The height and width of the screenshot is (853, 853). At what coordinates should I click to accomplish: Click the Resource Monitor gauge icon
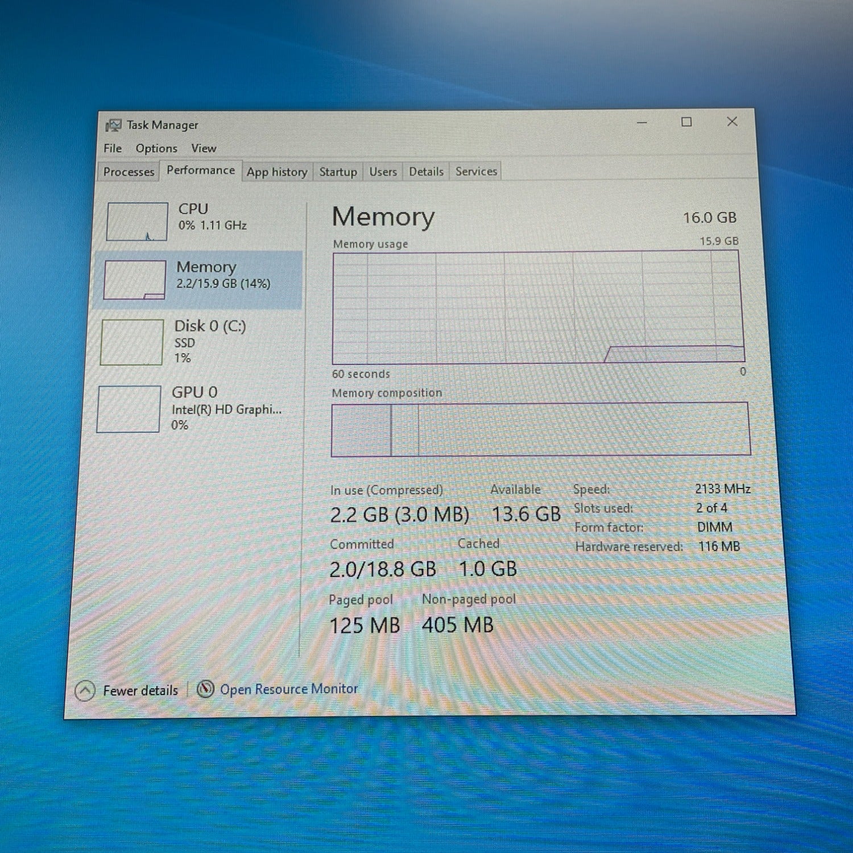[x=205, y=689]
